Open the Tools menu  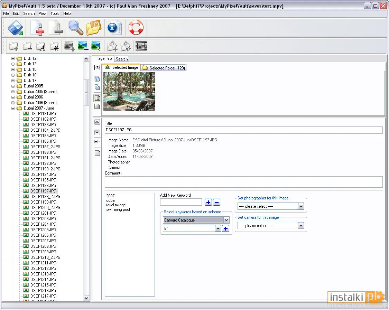[x=55, y=13]
